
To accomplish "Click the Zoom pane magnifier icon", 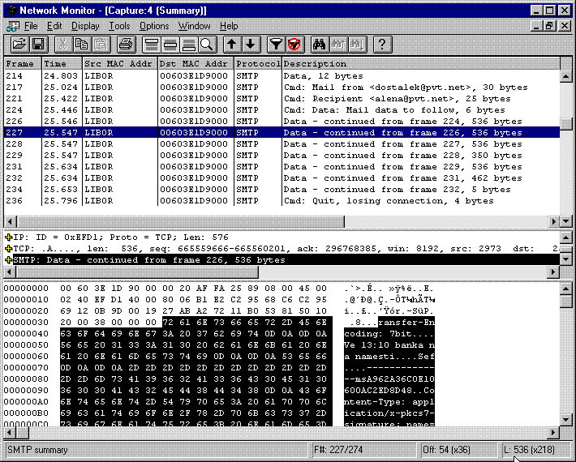I will [x=208, y=44].
